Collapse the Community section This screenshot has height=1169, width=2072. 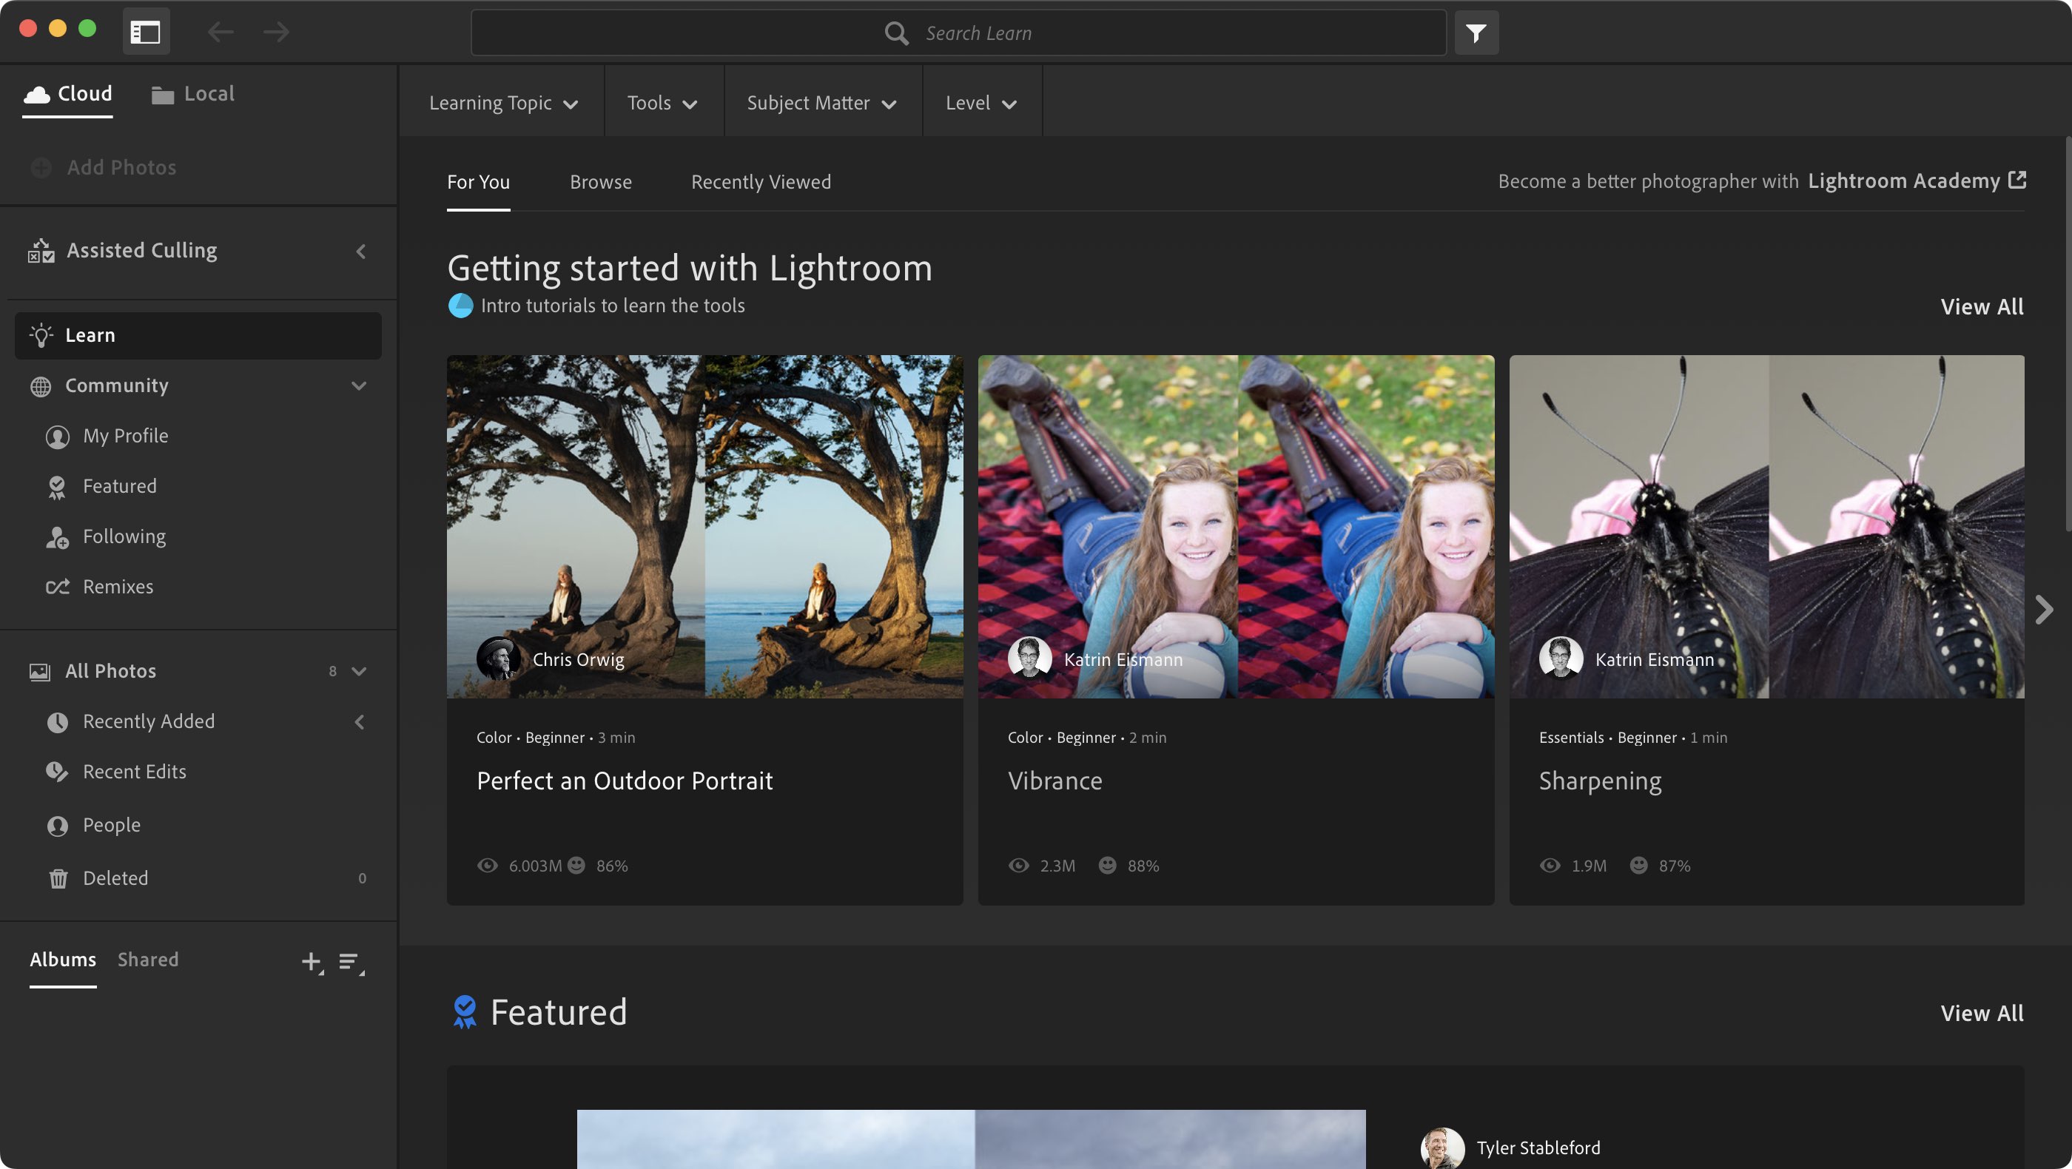coord(359,386)
